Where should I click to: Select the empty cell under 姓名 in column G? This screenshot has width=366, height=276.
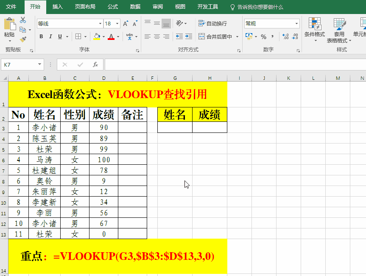coord(175,127)
